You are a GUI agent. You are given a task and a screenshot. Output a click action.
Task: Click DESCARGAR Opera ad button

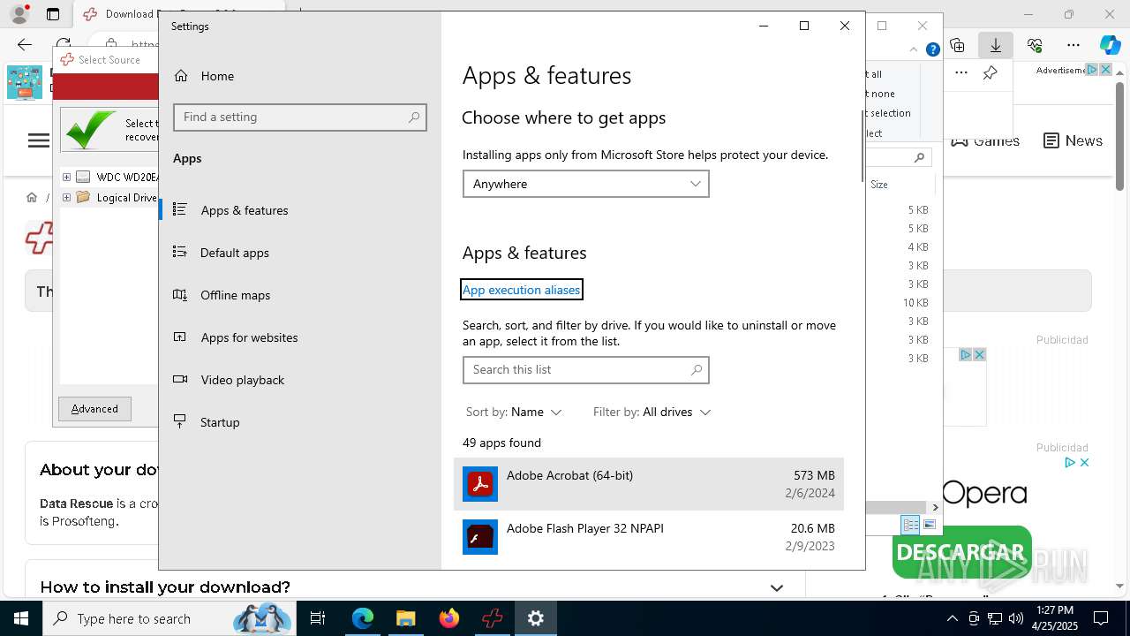pos(961,554)
